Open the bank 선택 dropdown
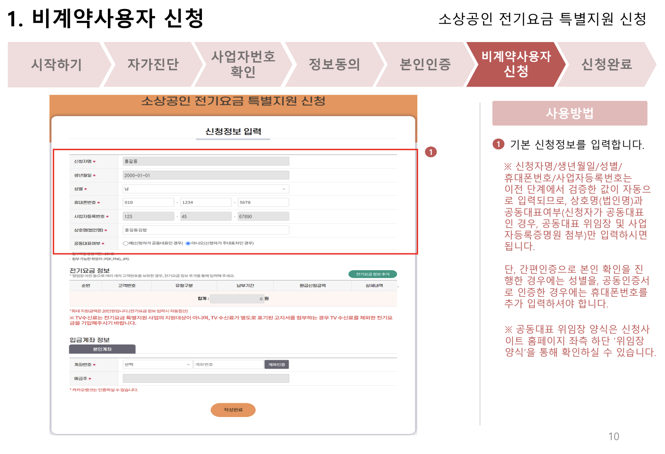The height and width of the screenshot is (454, 665). click(x=157, y=364)
